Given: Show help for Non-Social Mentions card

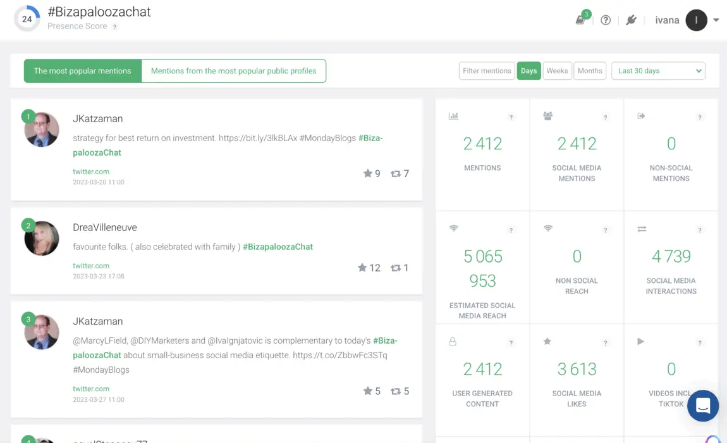Looking at the screenshot, I should [700, 118].
